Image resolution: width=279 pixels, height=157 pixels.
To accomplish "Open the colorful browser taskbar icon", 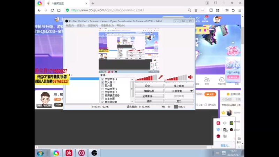I will pos(56,153).
